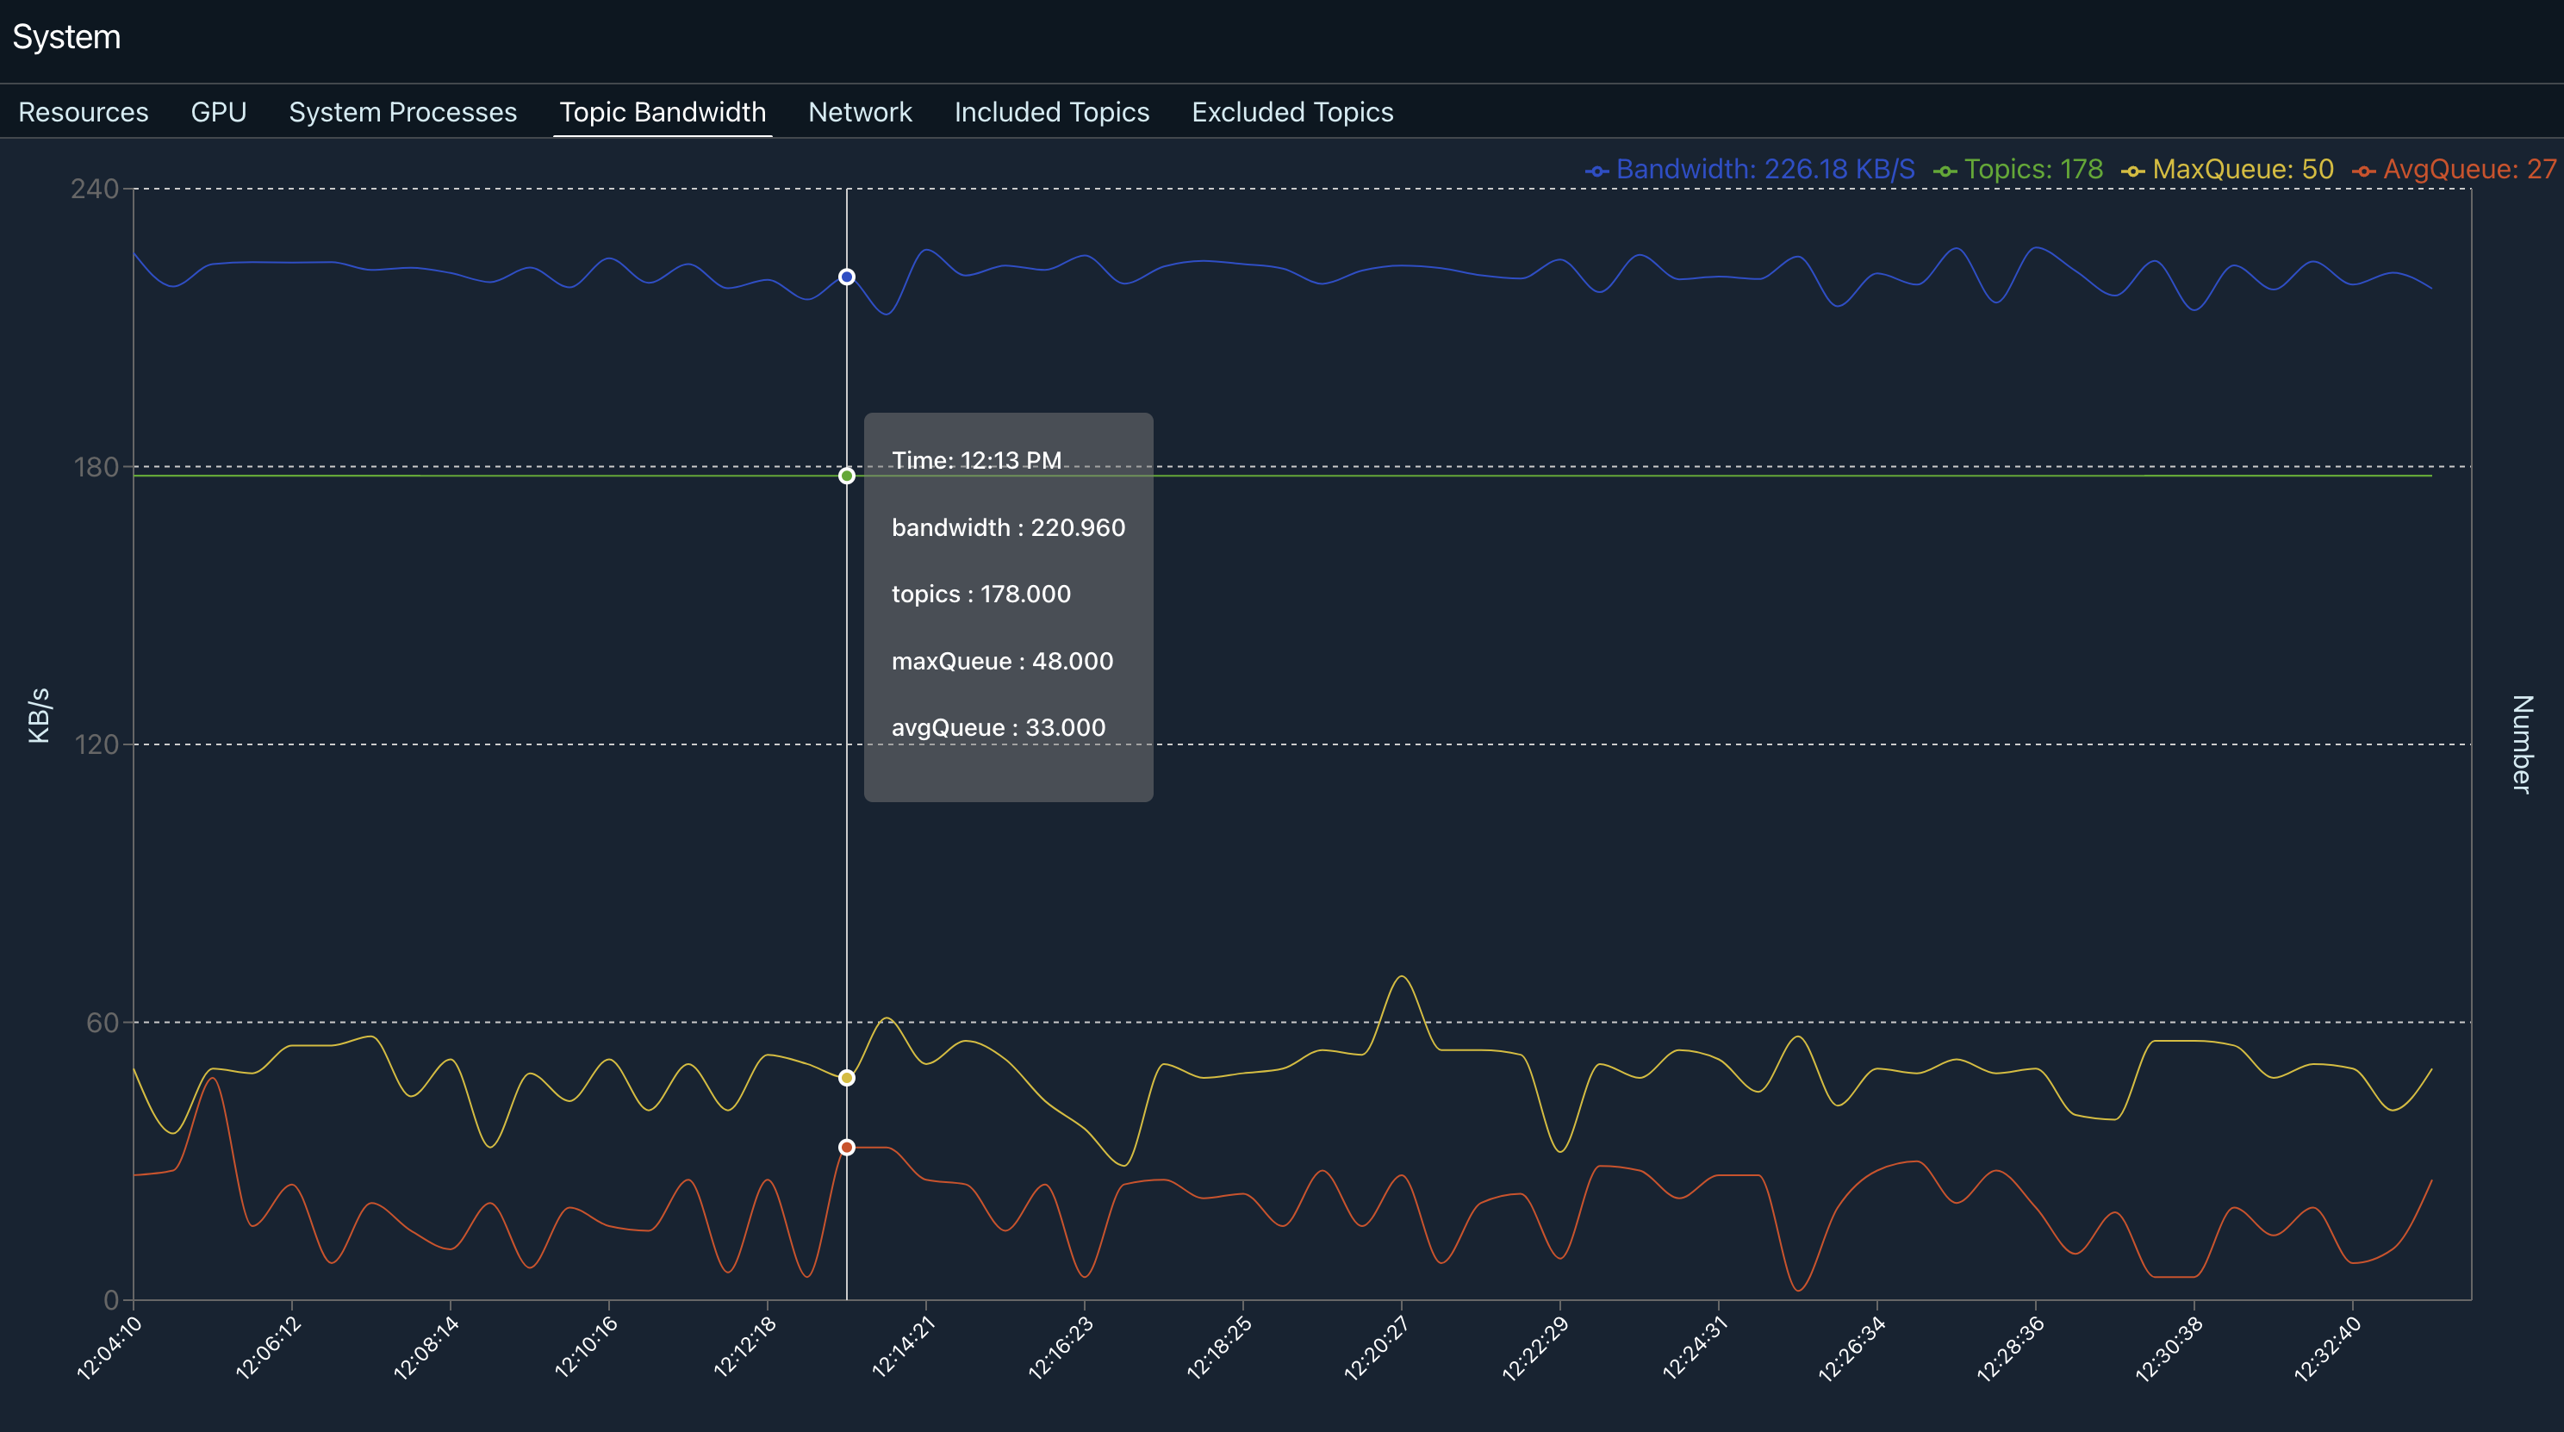
Task: Click the orange avgQueue data point marker
Action: coord(846,1148)
